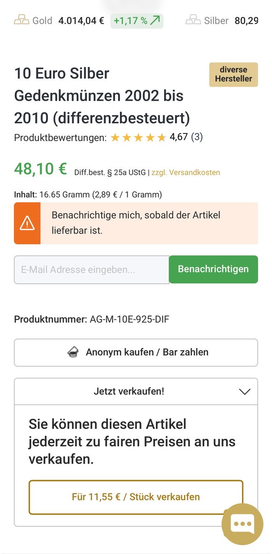The height and width of the screenshot is (554, 272).
Task: Open the chat bubble widget
Action: [242, 524]
